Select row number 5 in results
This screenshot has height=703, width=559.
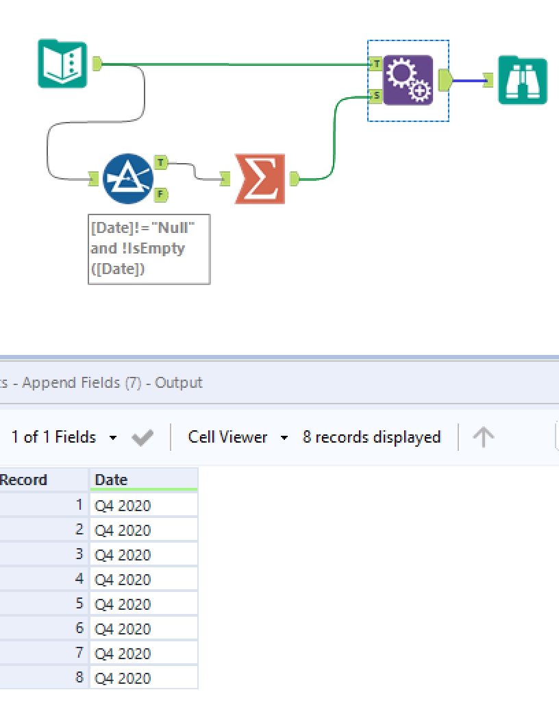pyautogui.click(x=44, y=604)
